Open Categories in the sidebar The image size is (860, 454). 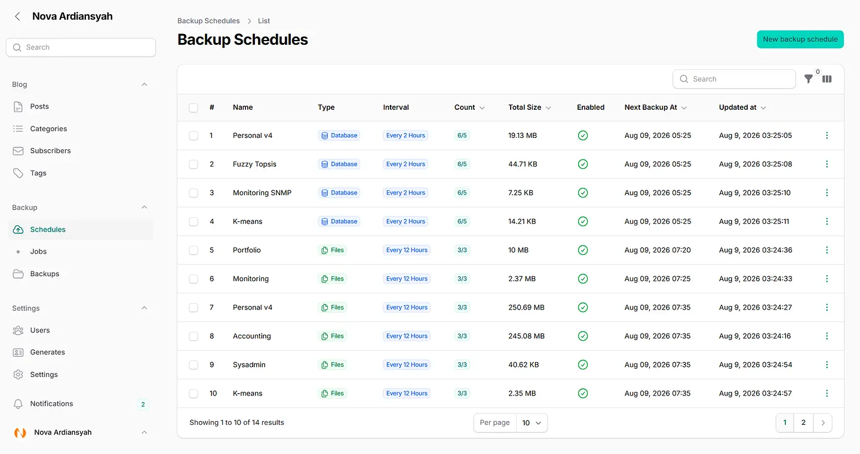tap(81, 129)
